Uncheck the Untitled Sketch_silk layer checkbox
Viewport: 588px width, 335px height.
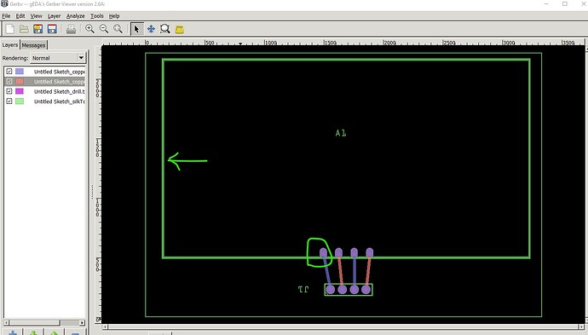point(9,101)
